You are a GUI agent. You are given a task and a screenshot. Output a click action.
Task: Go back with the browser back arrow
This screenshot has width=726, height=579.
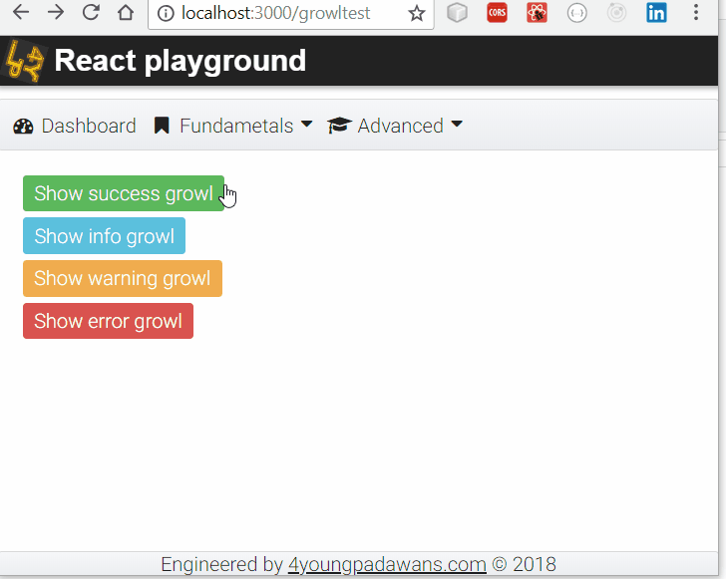pyautogui.click(x=21, y=12)
